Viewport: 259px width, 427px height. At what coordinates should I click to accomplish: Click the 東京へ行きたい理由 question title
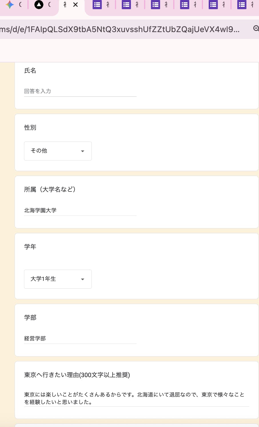pyautogui.click(x=77, y=375)
